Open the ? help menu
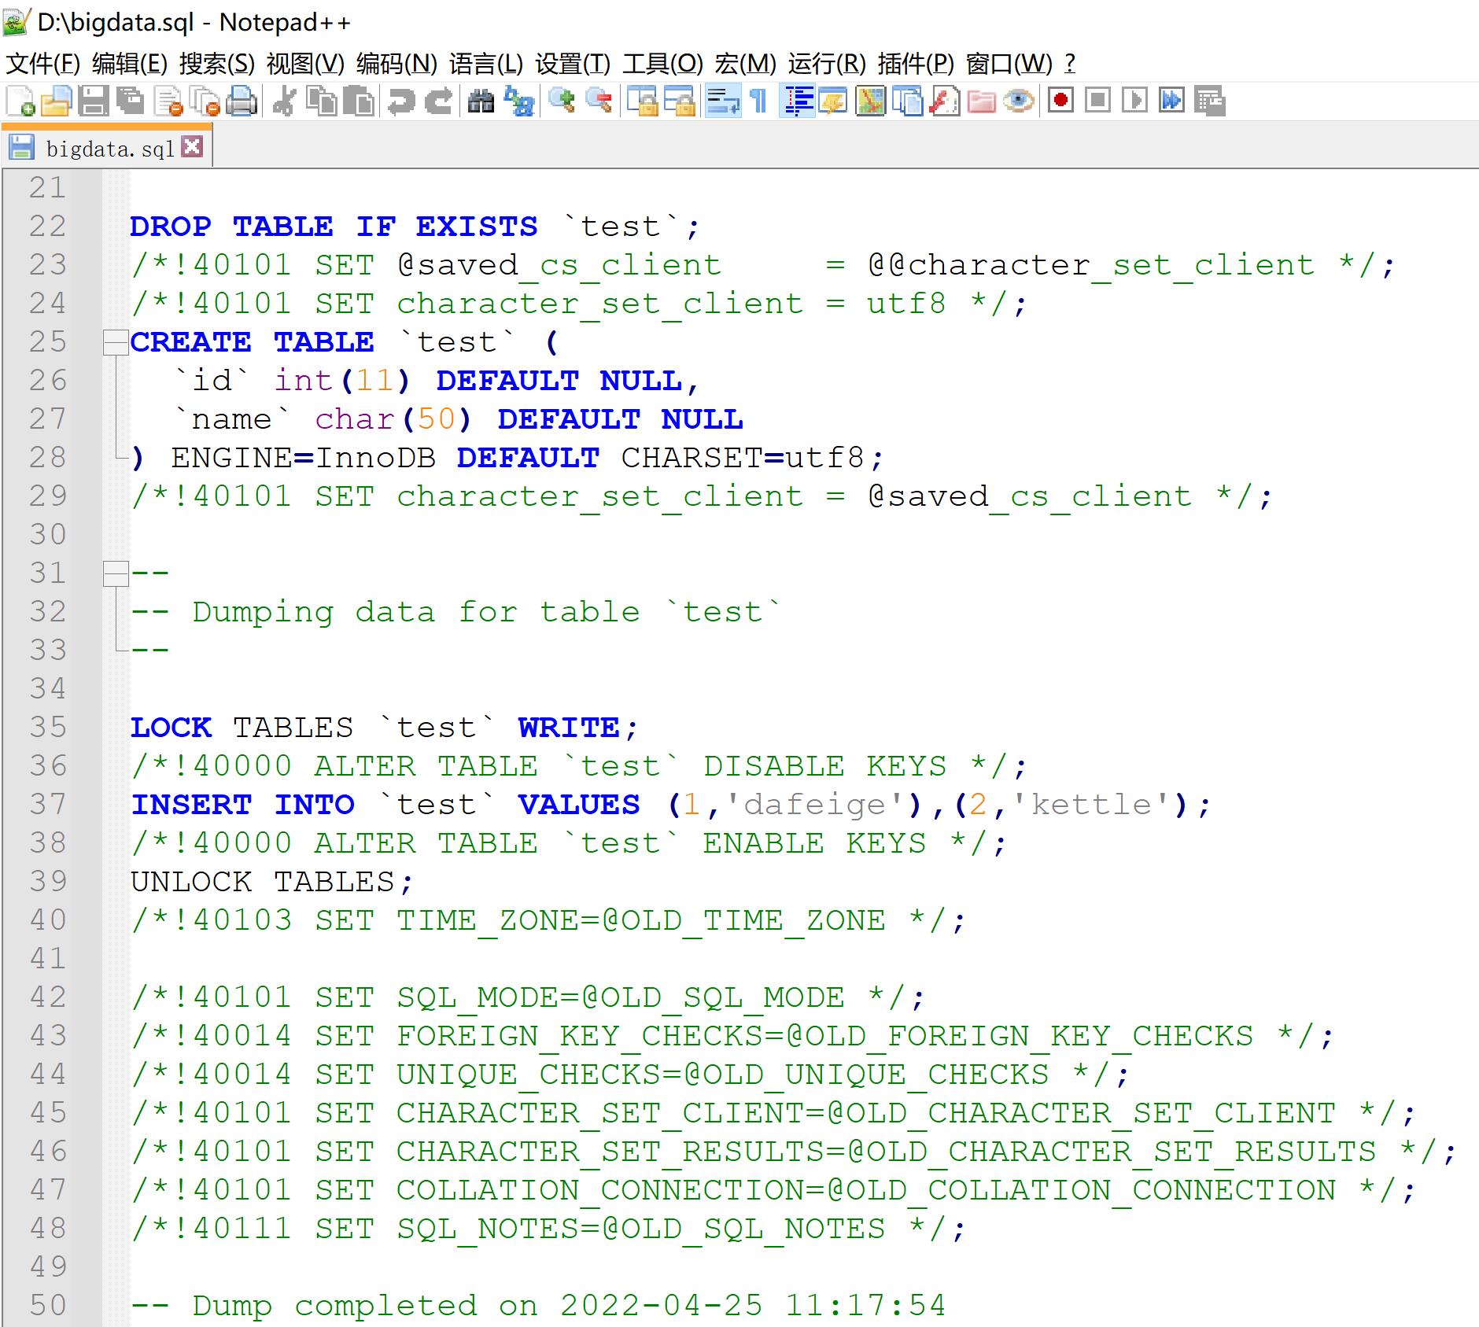This screenshot has width=1479, height=1327. (1070, 64)
